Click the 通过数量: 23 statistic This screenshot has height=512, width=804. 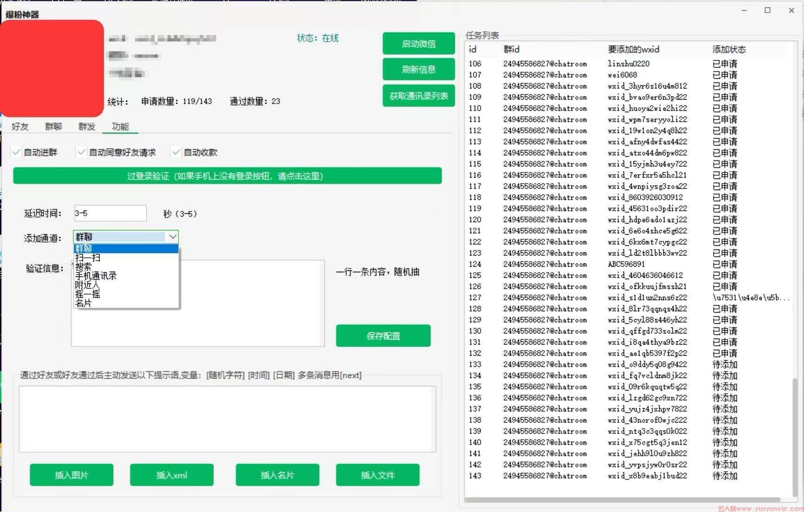255,101
